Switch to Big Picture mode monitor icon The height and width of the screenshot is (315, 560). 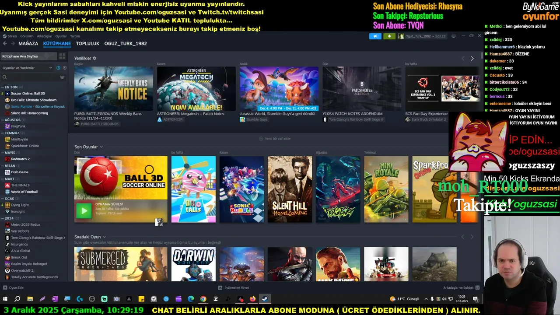pyautogui.click(x=454, y=36)
